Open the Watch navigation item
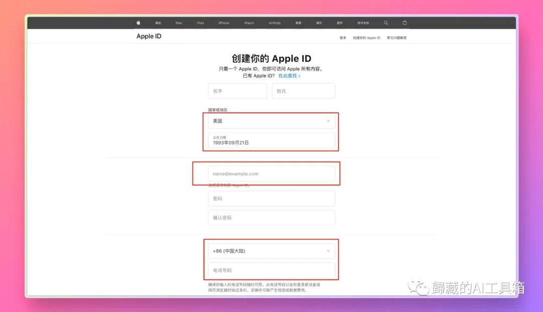 [x=249, y=23]
